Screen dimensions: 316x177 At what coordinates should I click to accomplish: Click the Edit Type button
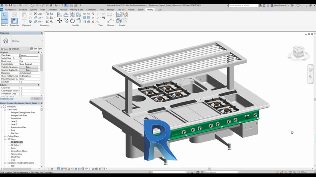[36, 49]
